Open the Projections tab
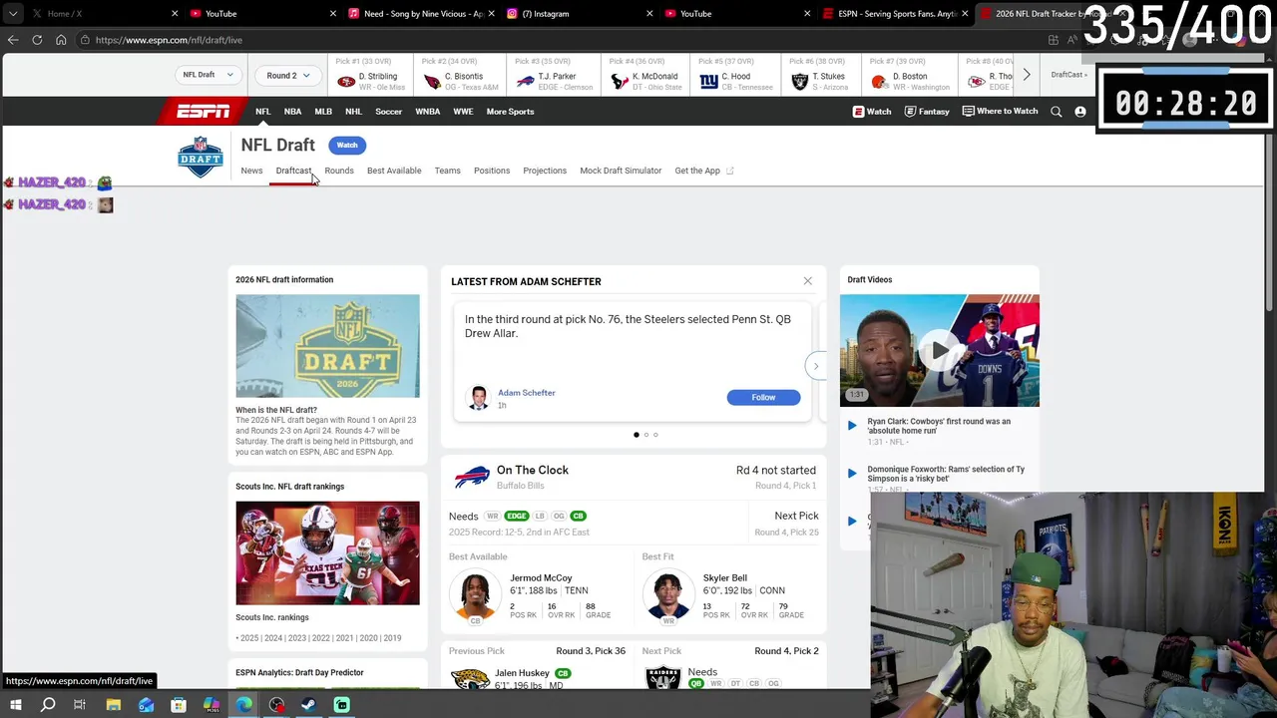This screenshot has width=1277, height=718. pos(545,171)
